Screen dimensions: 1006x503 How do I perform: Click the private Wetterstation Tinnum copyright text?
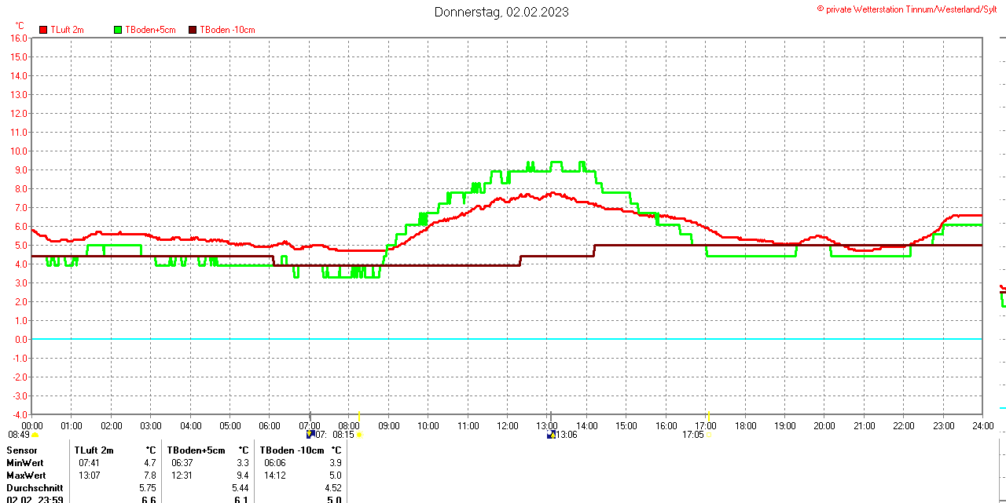911,9
